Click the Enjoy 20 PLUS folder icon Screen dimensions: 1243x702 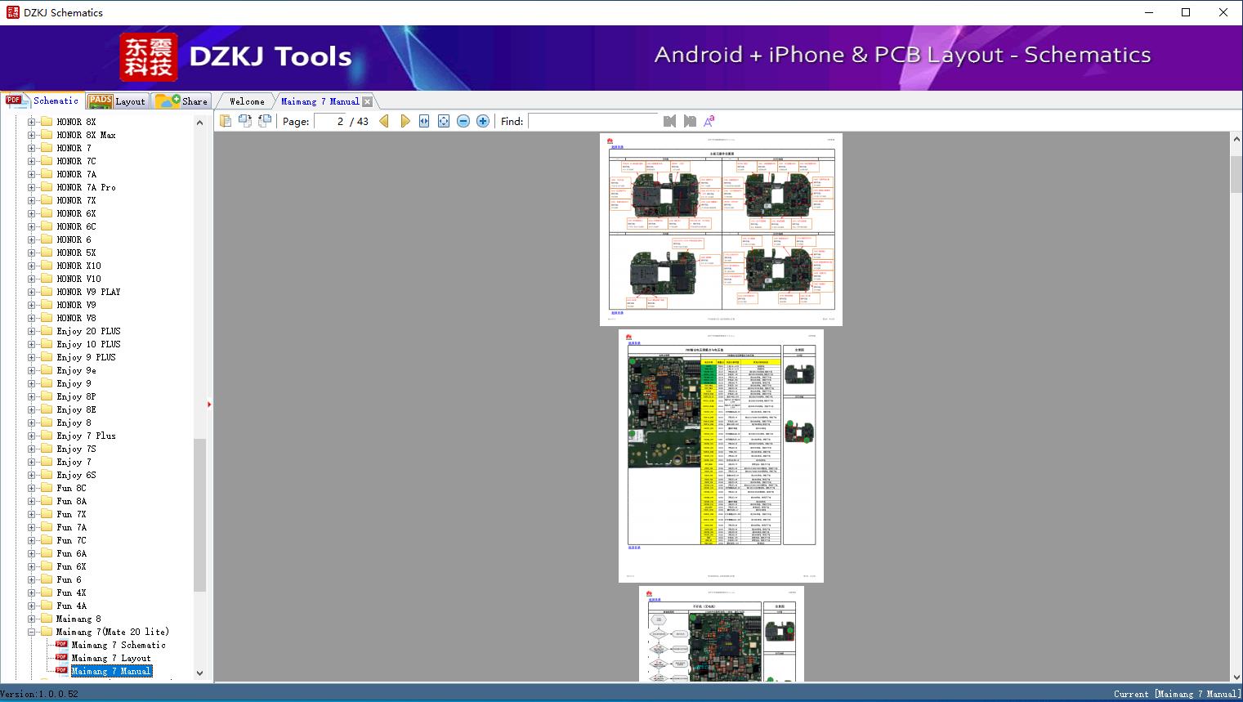point(47,331)
